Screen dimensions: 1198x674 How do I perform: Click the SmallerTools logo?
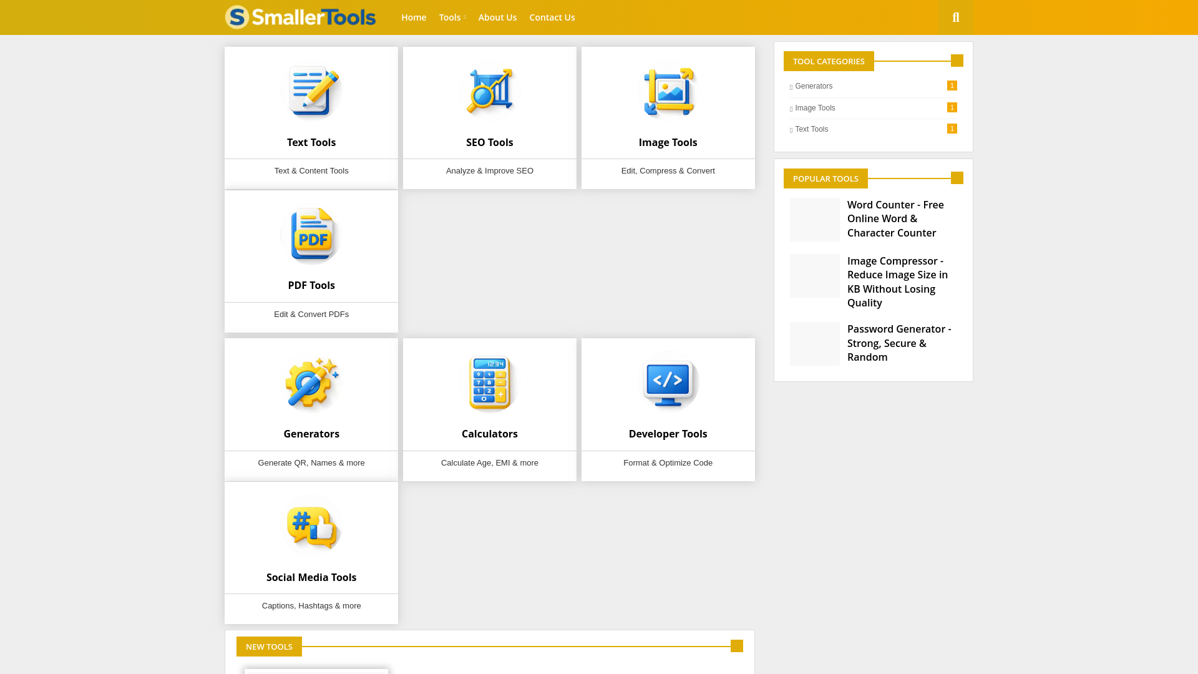(300, 17)
